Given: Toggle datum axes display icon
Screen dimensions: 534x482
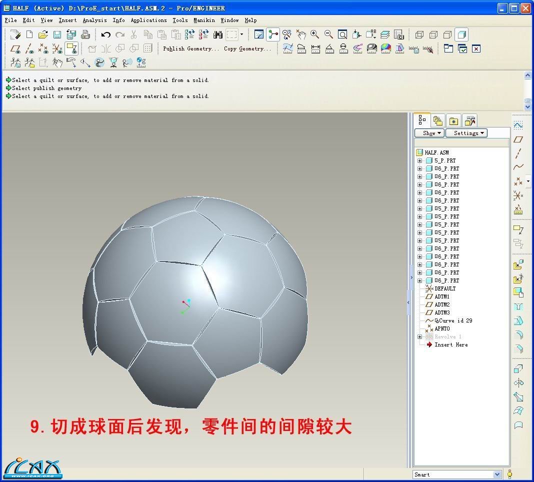Looking at the screenshot, I should click(x=30, y=49).
